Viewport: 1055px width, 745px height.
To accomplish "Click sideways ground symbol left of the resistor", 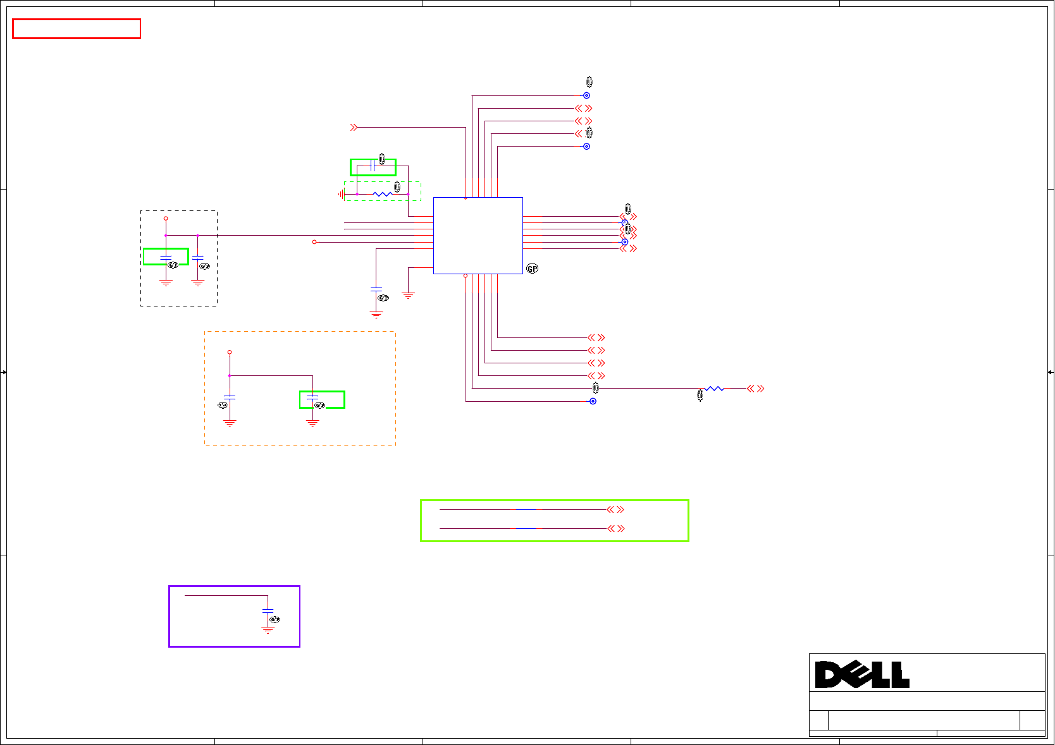I will (x=342, y=194).
